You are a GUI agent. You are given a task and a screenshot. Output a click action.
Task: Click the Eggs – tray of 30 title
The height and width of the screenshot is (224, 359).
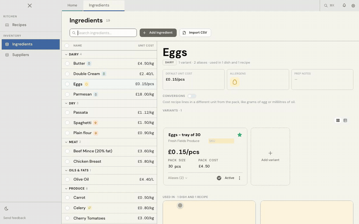[x=184, y=135]
